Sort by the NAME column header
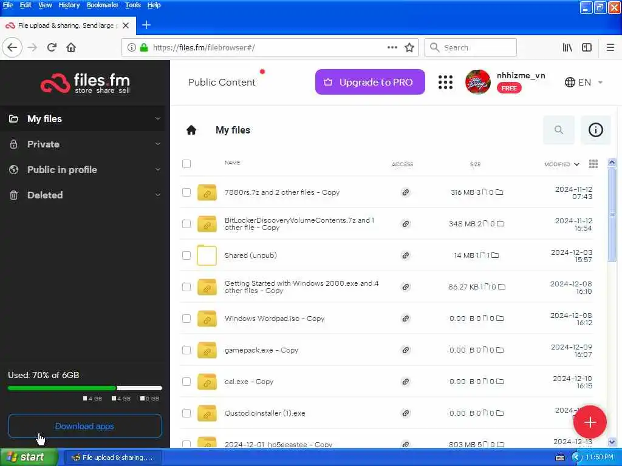This screenshot has height=466, width=622. pos(232,163)
